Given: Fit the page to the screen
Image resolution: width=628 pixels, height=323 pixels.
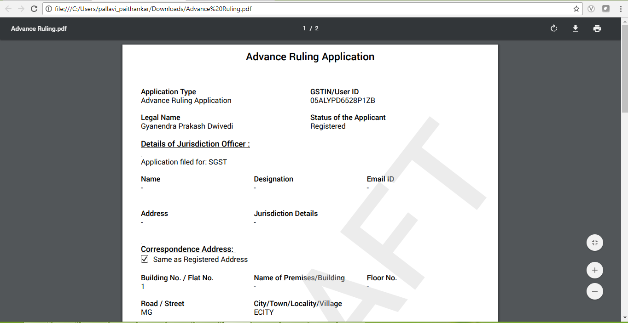Looking at the screenshot, I should [594, 243].
